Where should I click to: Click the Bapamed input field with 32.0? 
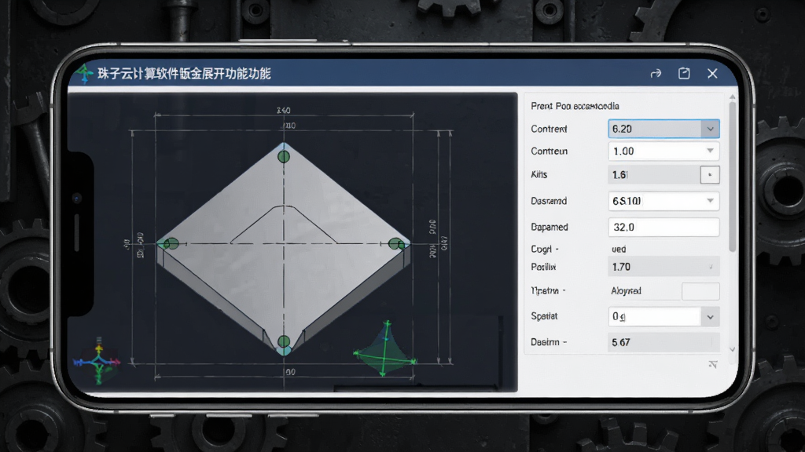pyautogui.click(x=663, y=227)
